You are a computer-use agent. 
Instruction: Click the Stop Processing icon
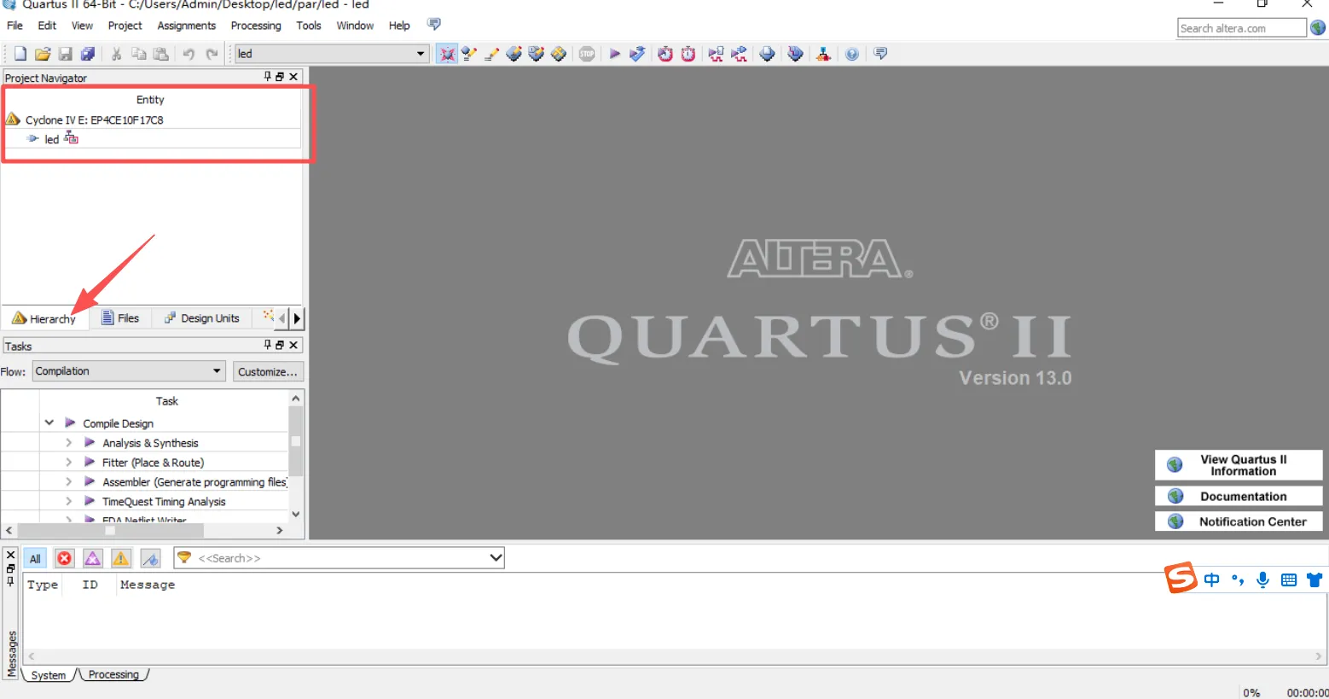pyautogui.click(x=587, y=54)
